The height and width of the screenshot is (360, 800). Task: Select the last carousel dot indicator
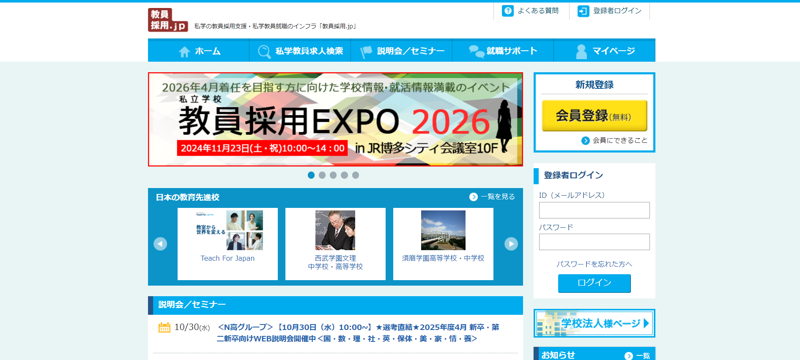[x=356, y=175]
